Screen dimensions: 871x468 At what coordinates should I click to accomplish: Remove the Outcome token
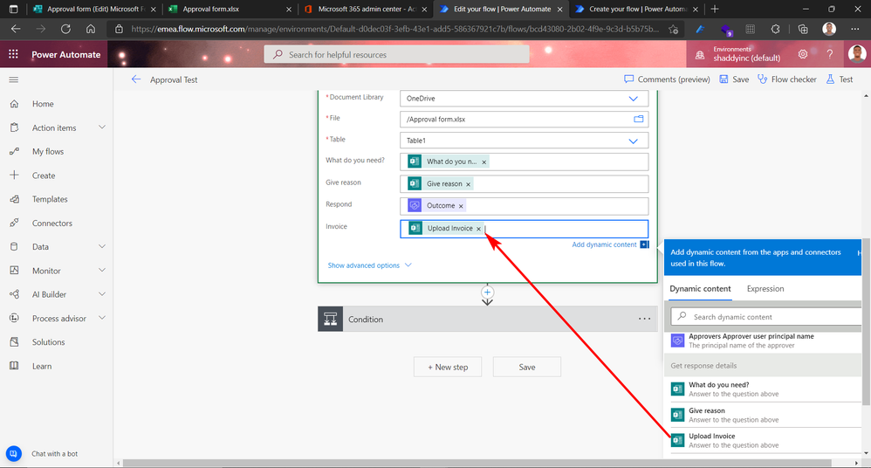pyautogui.click(x=461, y=206)
